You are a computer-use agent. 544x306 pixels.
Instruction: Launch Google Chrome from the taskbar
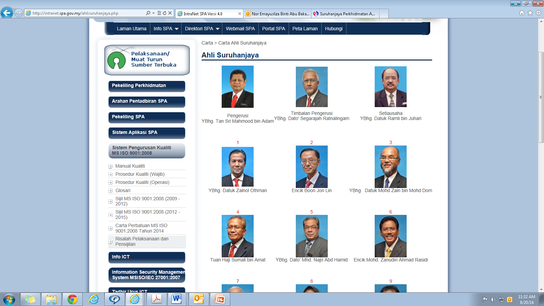72,299
